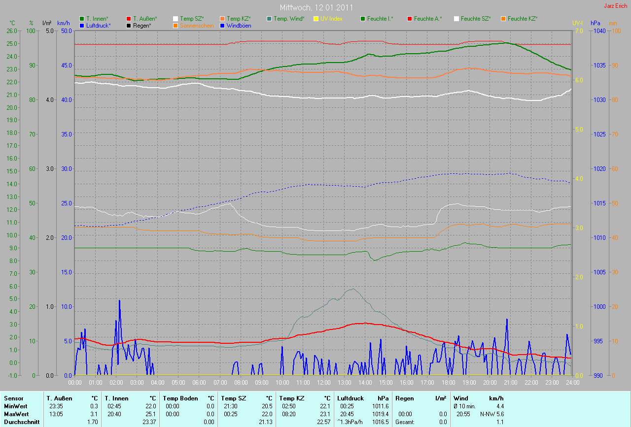Click the white Temp SZ legend square
The width and height of the screenshot is (631, 427).
point(176,19)
